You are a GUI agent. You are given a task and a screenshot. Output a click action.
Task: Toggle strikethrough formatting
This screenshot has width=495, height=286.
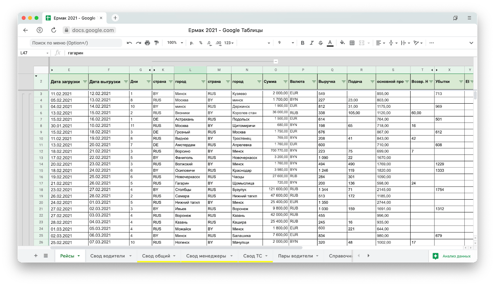321,43
